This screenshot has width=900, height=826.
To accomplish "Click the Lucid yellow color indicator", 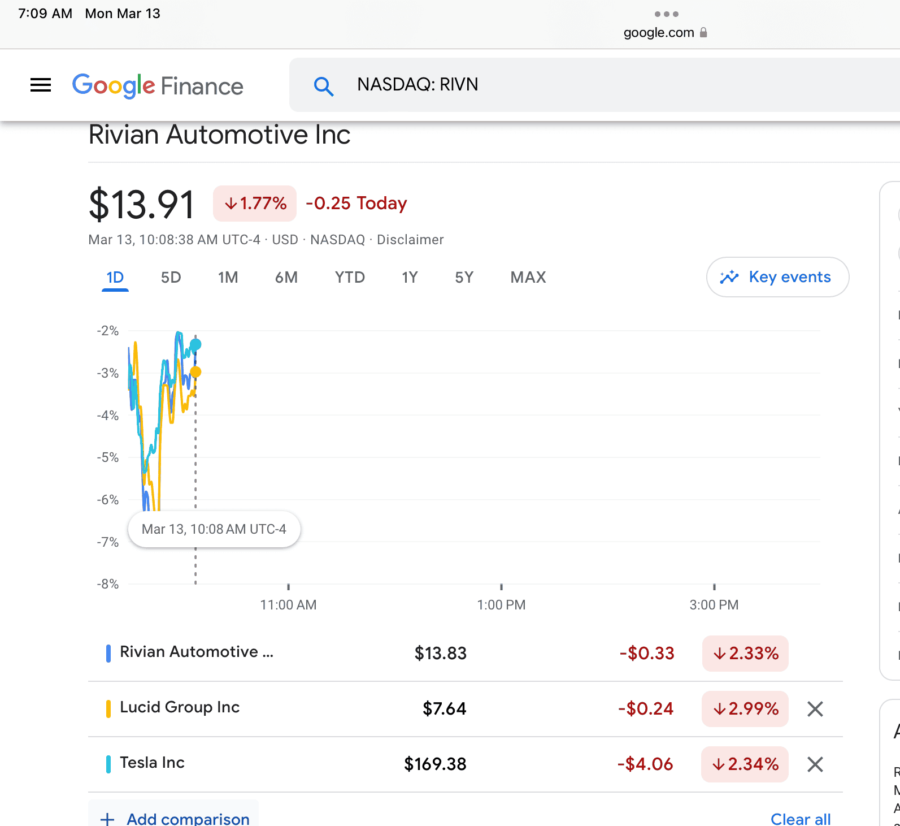I will pos(108,708).
